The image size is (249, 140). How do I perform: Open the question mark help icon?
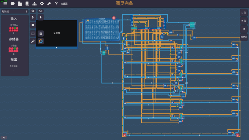[x=56, y=4]
